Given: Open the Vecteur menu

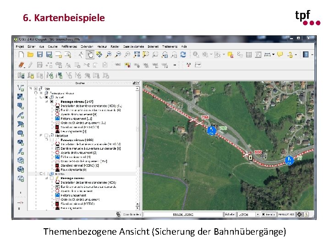Looking at the screenshot, I should pos(102,46).
